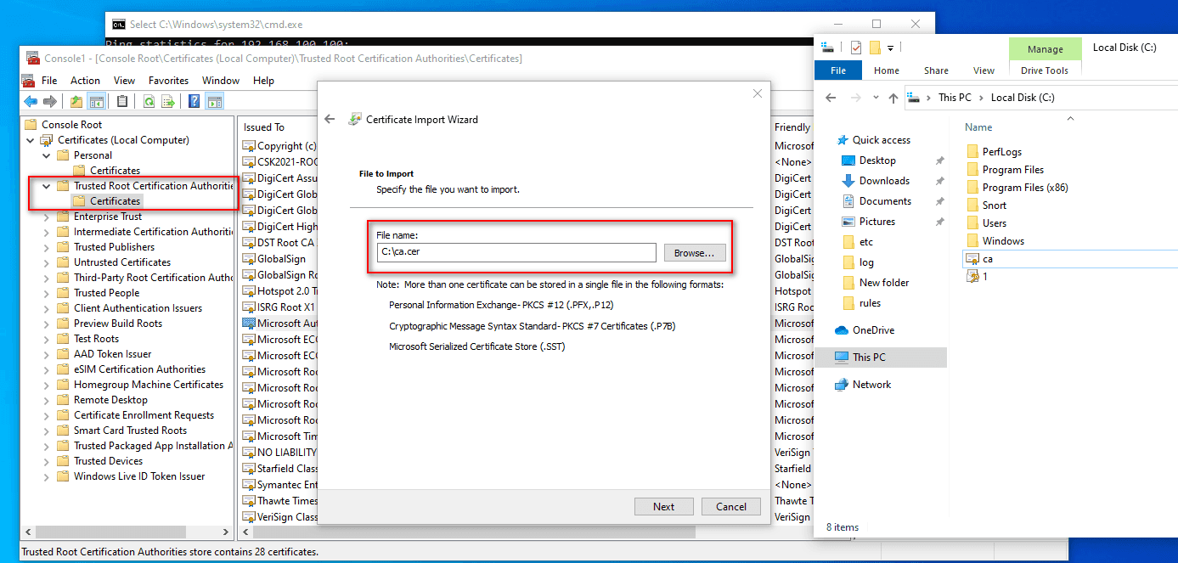
Task: Toggle the Show/Hide Action Pane icon
Action: [215, 102]
